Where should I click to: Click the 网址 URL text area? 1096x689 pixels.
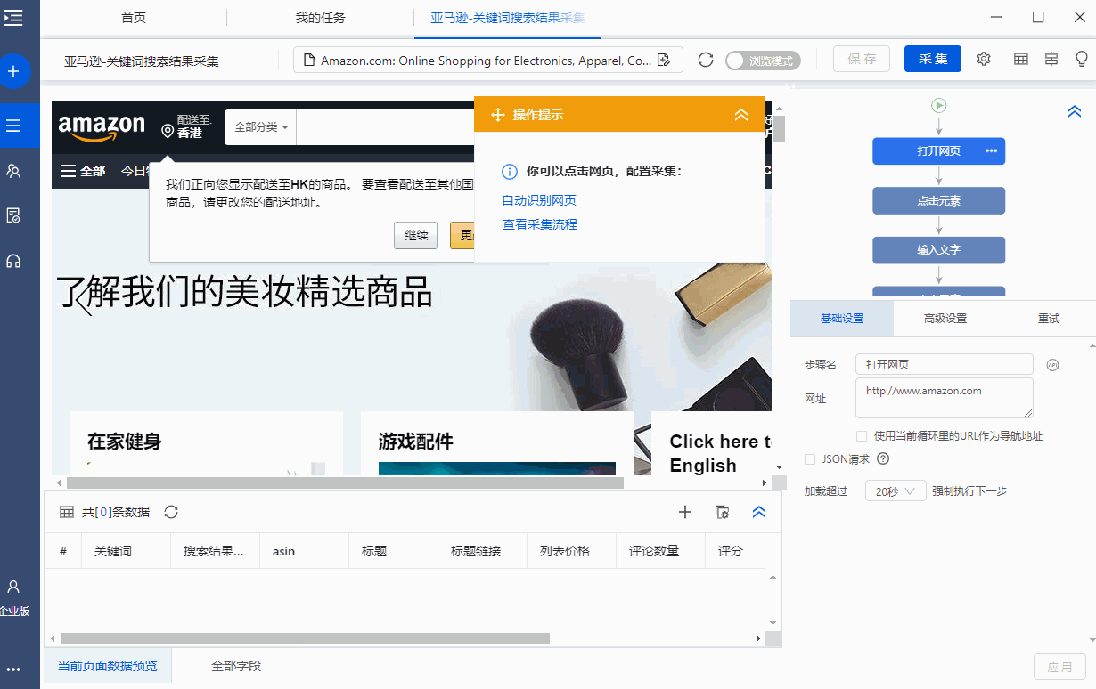(x=945, y=398)
